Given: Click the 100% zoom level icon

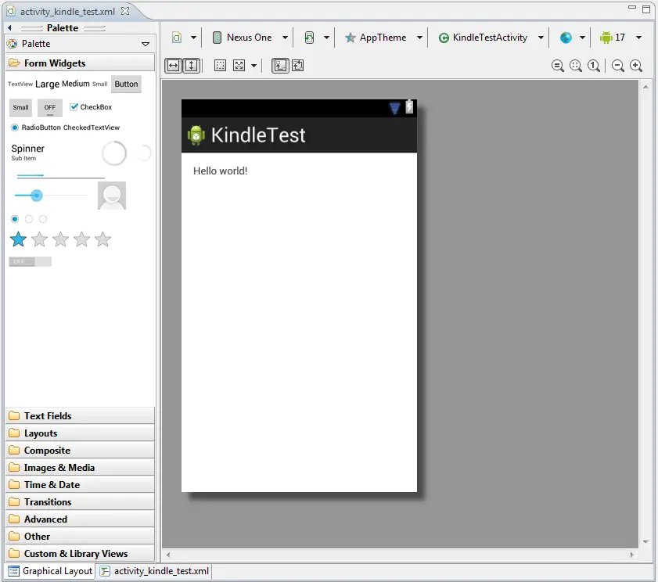Looking at the screenshot, I should click(x=594, y=66).
